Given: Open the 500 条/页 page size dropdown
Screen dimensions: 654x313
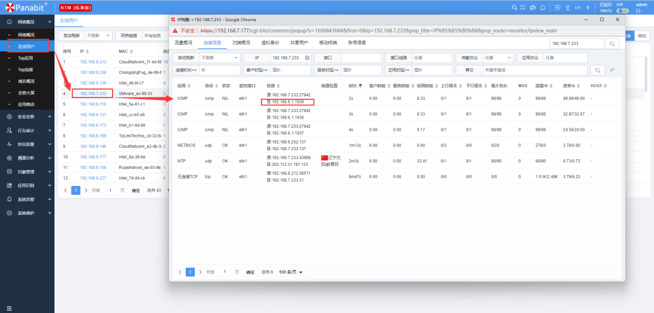Looking at the screenshot, I should tap(291, 272).
